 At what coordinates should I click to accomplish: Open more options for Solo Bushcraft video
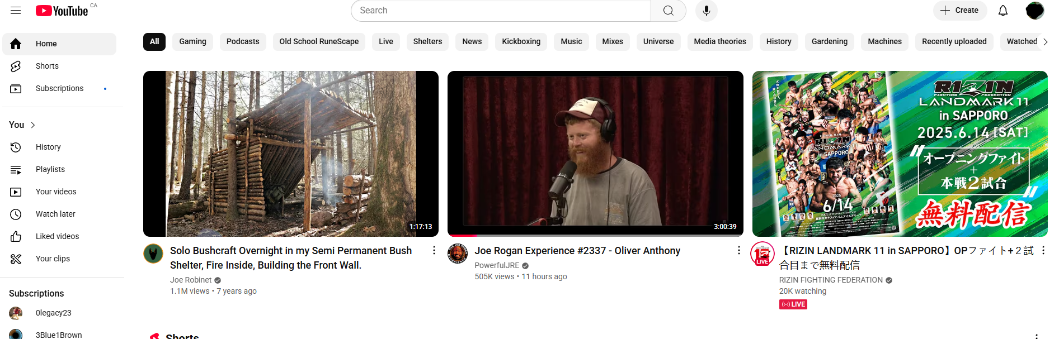coord(434,251)
